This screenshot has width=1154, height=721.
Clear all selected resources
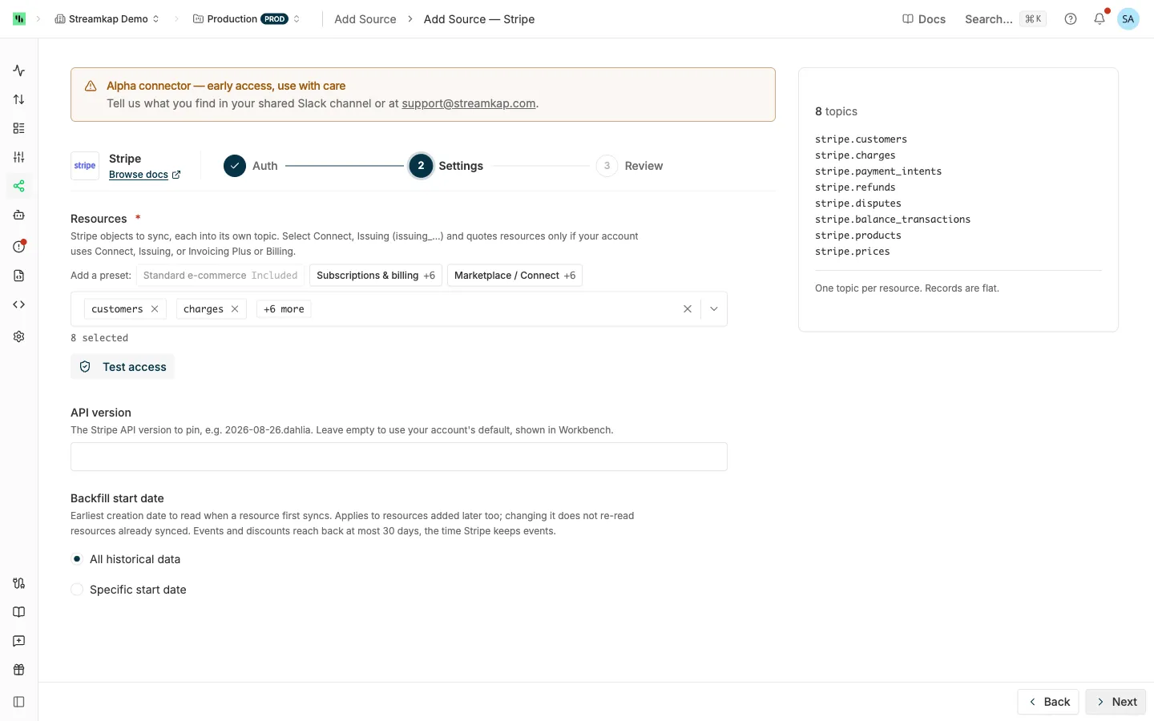(688, 309)
